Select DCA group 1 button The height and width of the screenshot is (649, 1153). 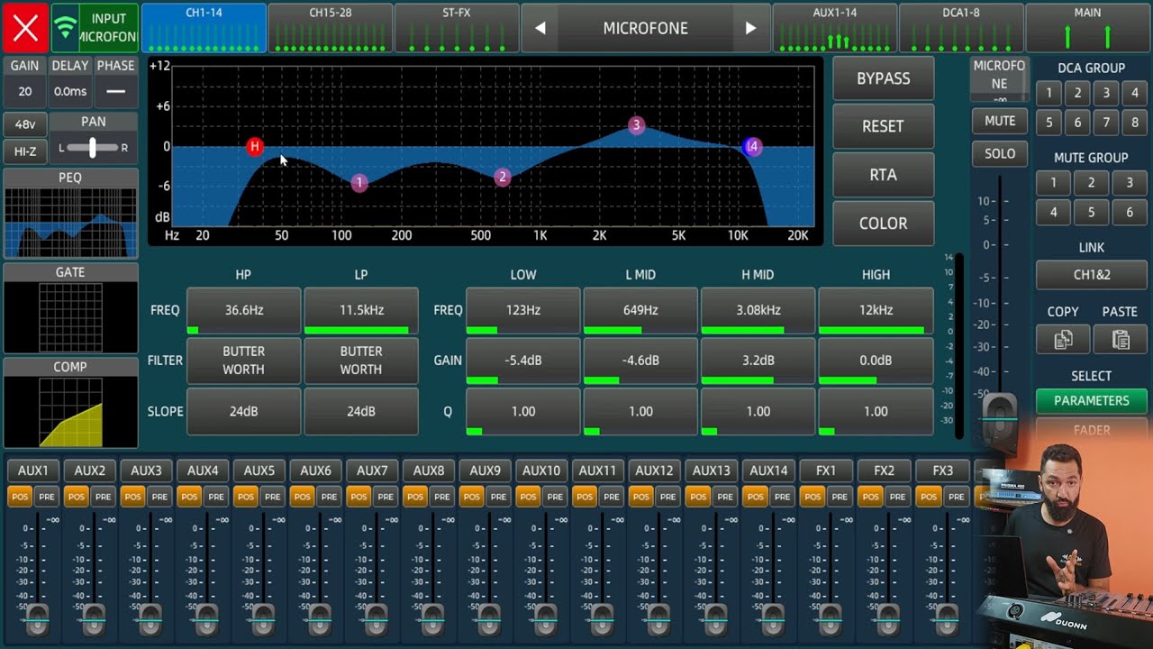point(1049,93)
